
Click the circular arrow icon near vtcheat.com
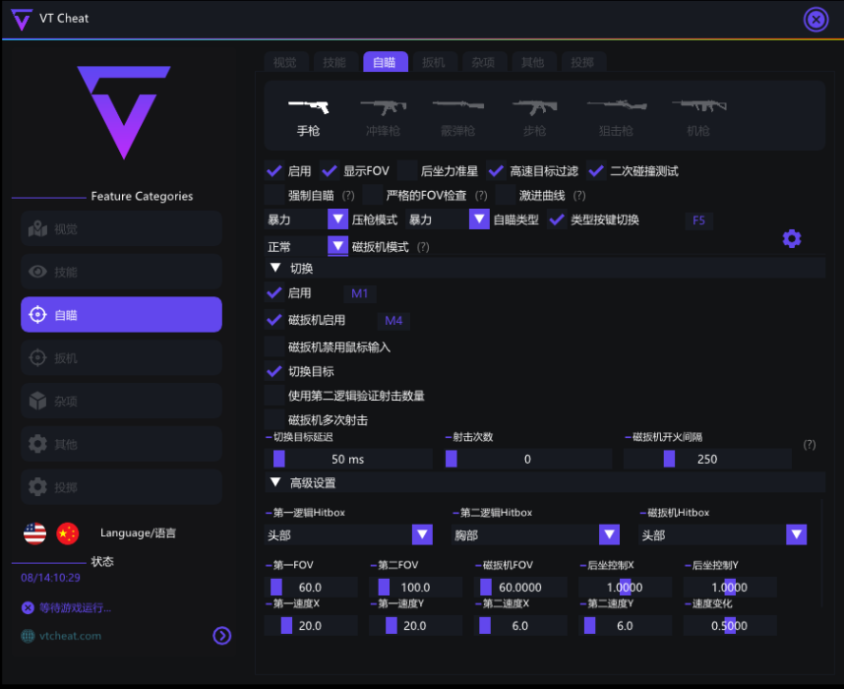coord(221,636)
